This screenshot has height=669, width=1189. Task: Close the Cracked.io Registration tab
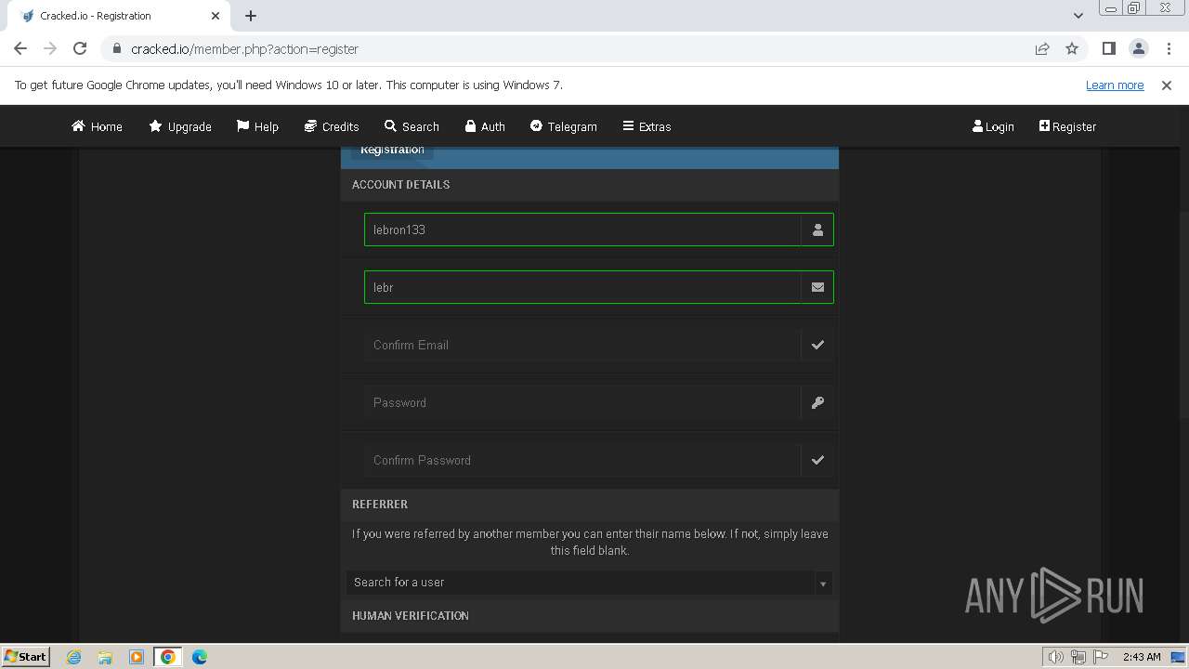click(216, 16)
